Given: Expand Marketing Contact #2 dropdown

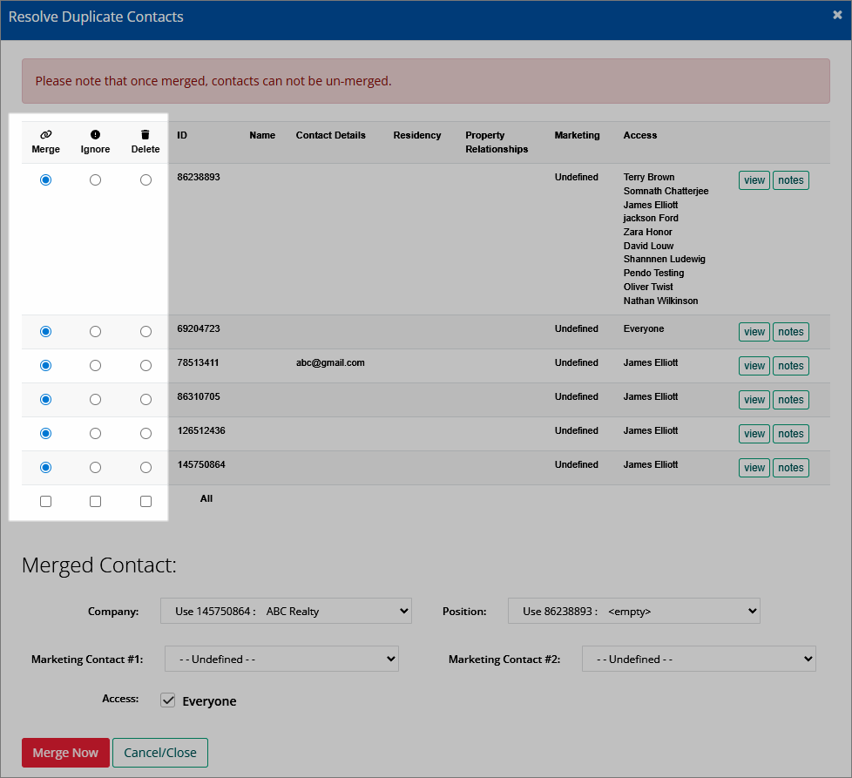Looking at the screenshot, I should (x=699, y=659).
